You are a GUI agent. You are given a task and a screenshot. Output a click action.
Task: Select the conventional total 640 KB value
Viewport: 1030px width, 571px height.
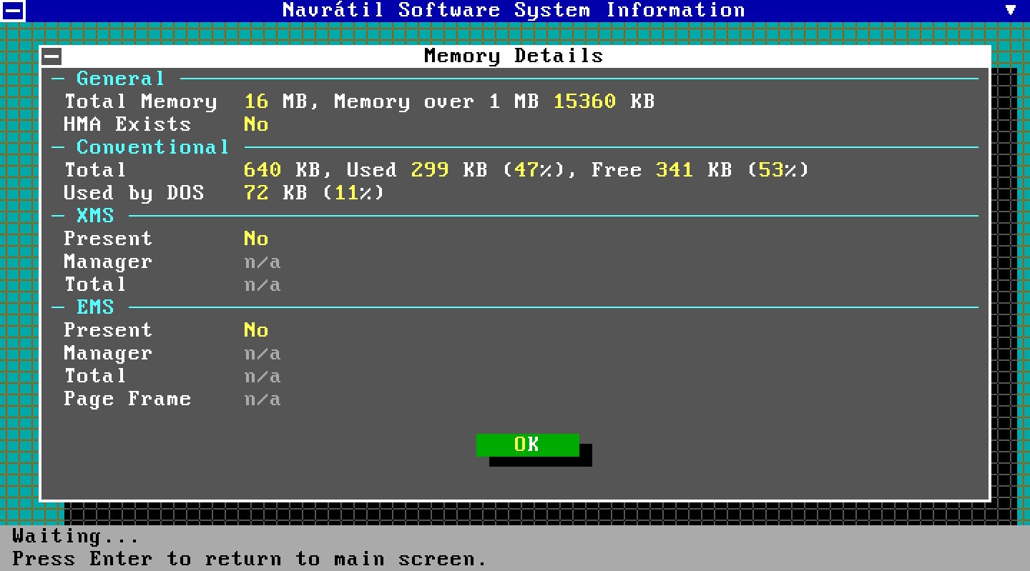(x=282, y=170)
